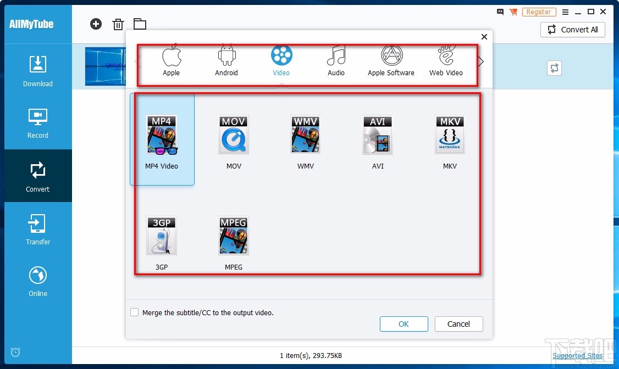This screenshot has width=619, height=369.
Task: Select the Android device category
Action: (226, 61)
